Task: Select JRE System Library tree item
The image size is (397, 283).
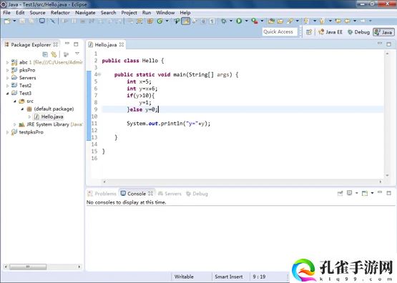Action: point(51,124)
